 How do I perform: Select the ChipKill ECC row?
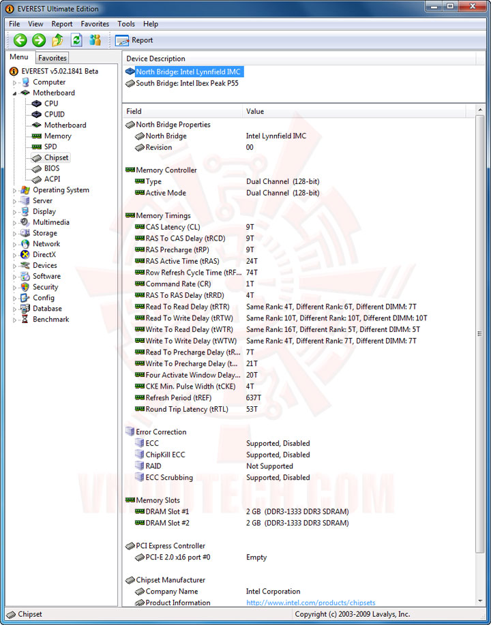point(299,455)
